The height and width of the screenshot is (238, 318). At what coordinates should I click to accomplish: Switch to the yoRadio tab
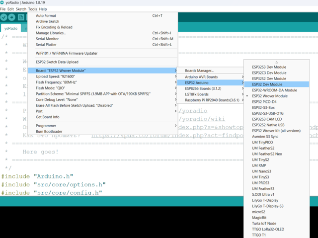click(x=11, y=28)
